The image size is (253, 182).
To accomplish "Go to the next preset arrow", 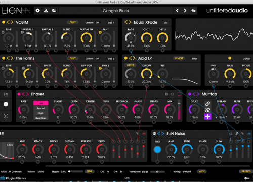I will (x=185, y=11).
